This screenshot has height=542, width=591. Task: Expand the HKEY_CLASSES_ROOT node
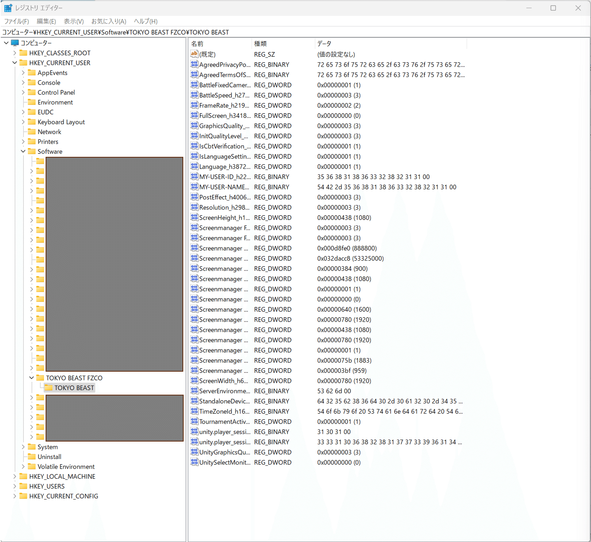15,53
